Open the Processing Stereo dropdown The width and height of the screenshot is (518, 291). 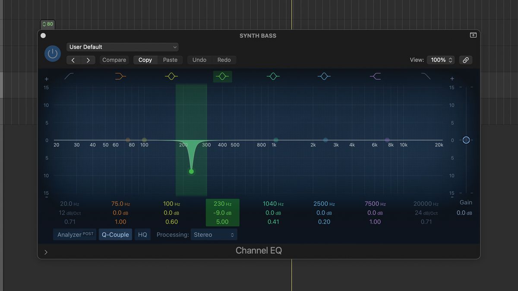(x=214, y=235)
